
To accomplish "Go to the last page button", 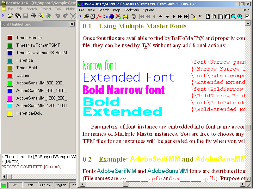I will (186, 16).
